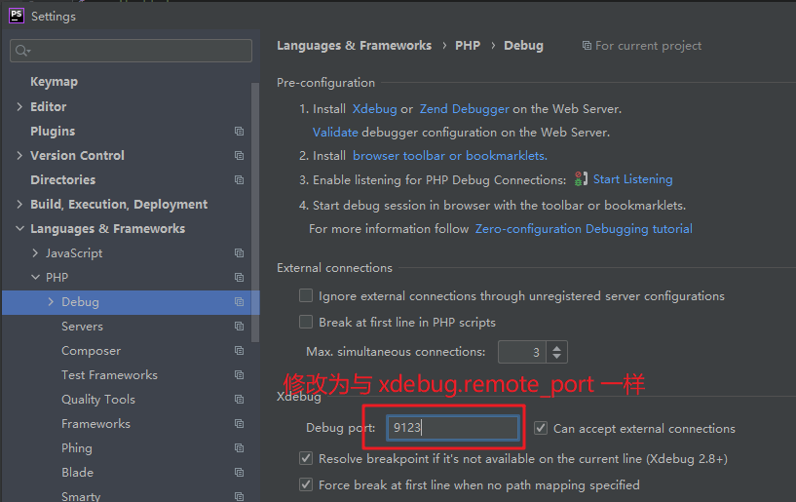Click project-level icon beside Quality Tools
Viewport: 796px width, 502px height.
click(239, 400)
